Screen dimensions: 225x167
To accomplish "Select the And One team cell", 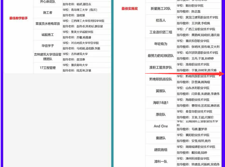I will click(161, 126).
